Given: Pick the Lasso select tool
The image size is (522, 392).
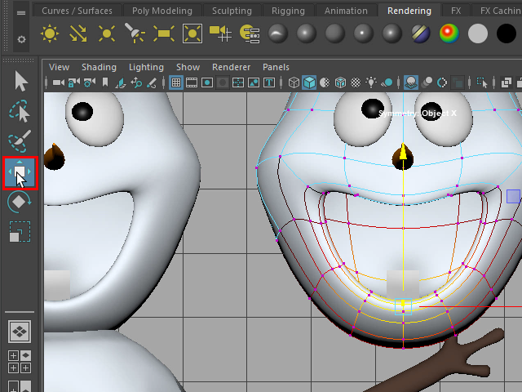Looking at the screenshot, I should [20, 112].
